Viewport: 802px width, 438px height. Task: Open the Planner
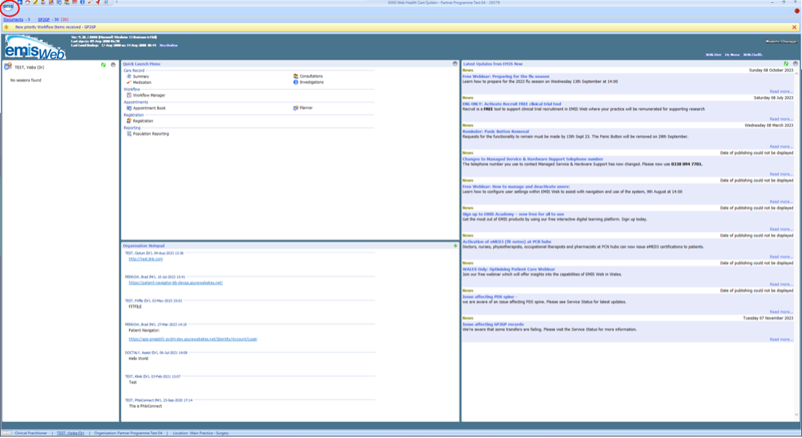point(306,108)
